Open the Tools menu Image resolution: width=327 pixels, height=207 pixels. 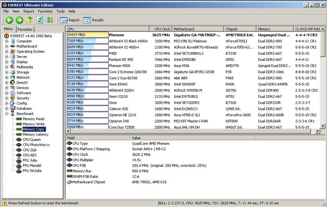[x=60, y=11]
